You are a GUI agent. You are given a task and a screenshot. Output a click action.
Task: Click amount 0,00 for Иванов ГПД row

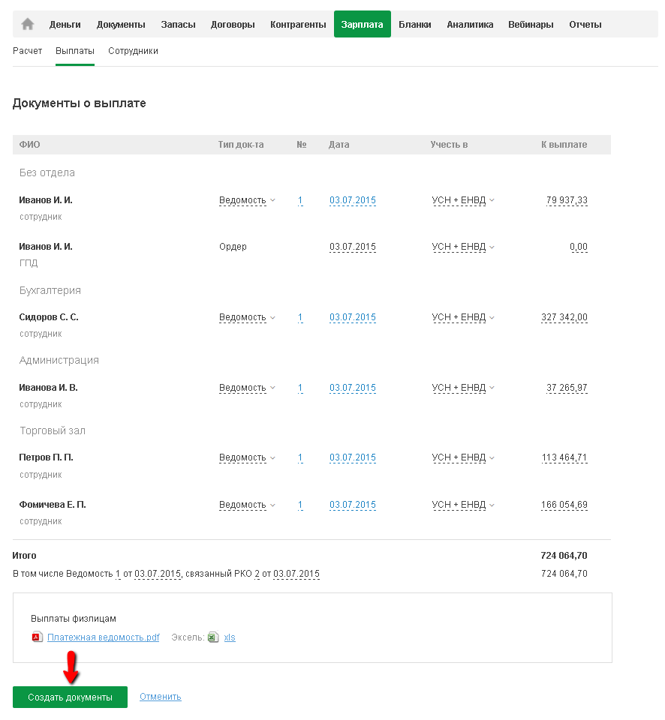click(578, 247)
